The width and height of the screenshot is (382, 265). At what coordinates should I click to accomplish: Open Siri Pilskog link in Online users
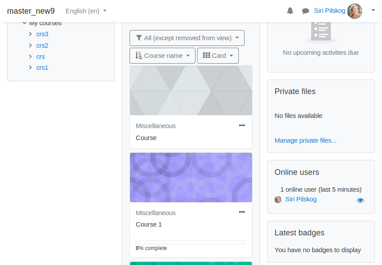[x=301, y=199]
